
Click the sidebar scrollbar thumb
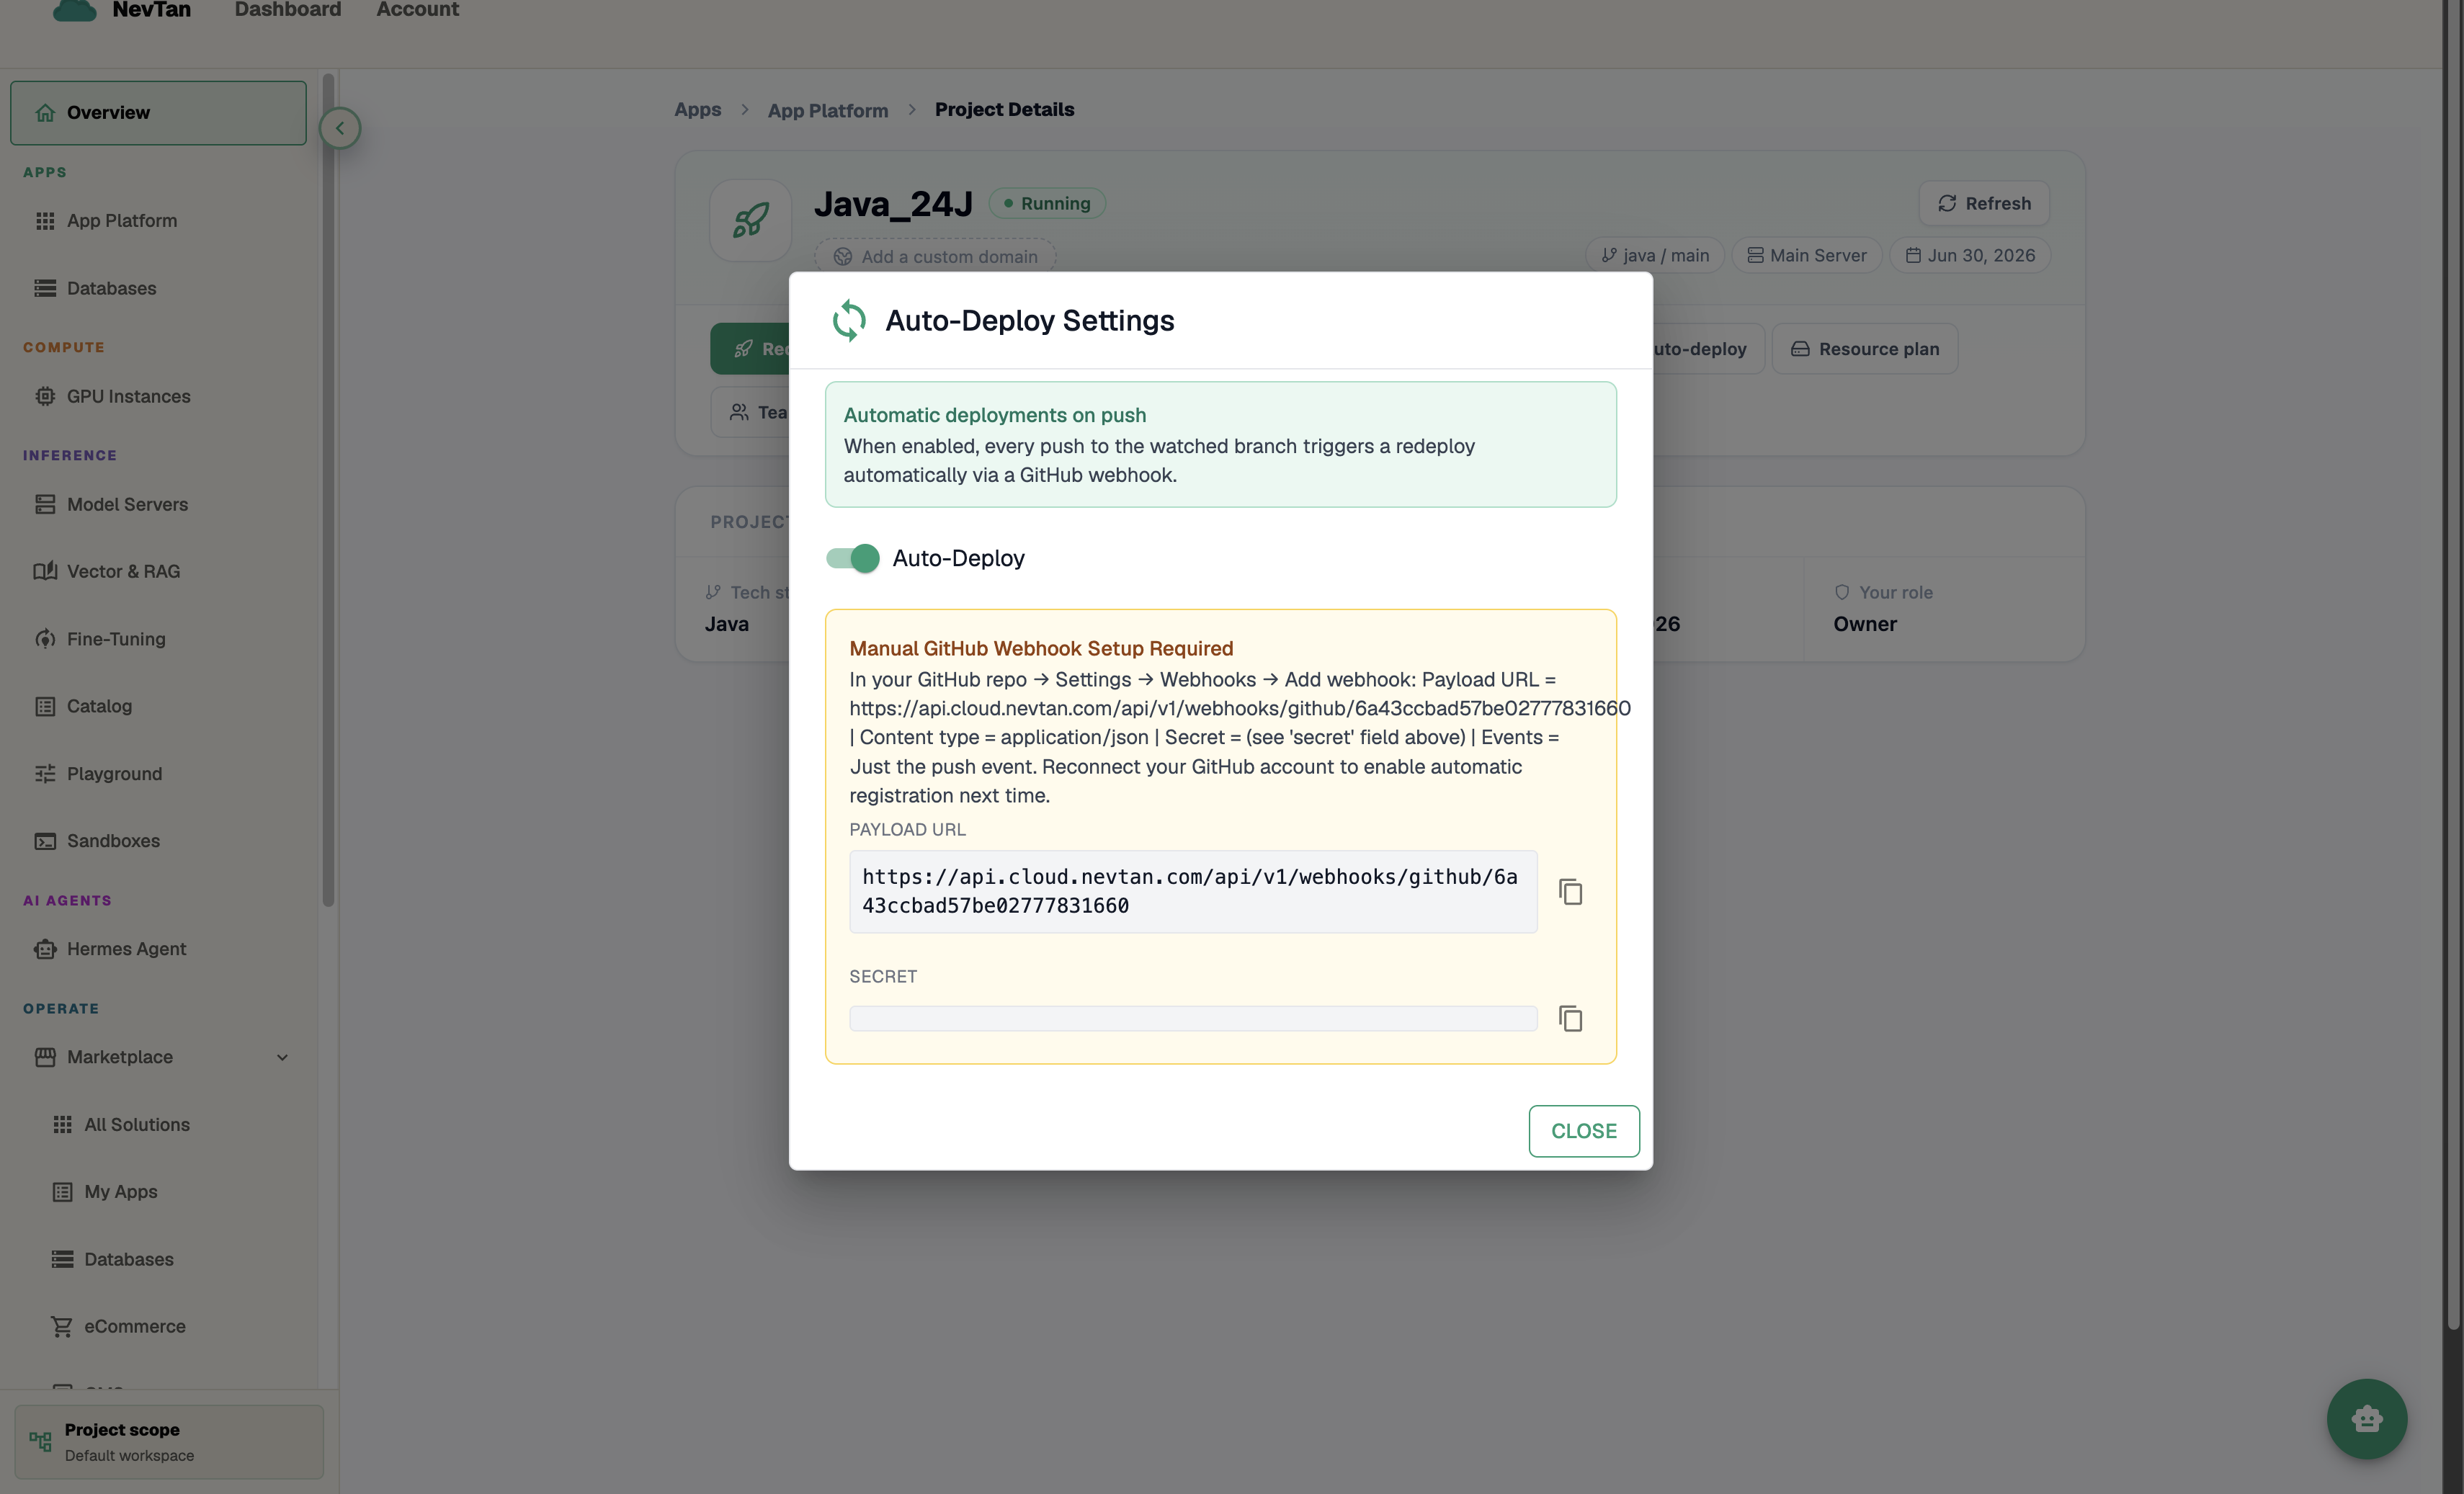point(328,489)
